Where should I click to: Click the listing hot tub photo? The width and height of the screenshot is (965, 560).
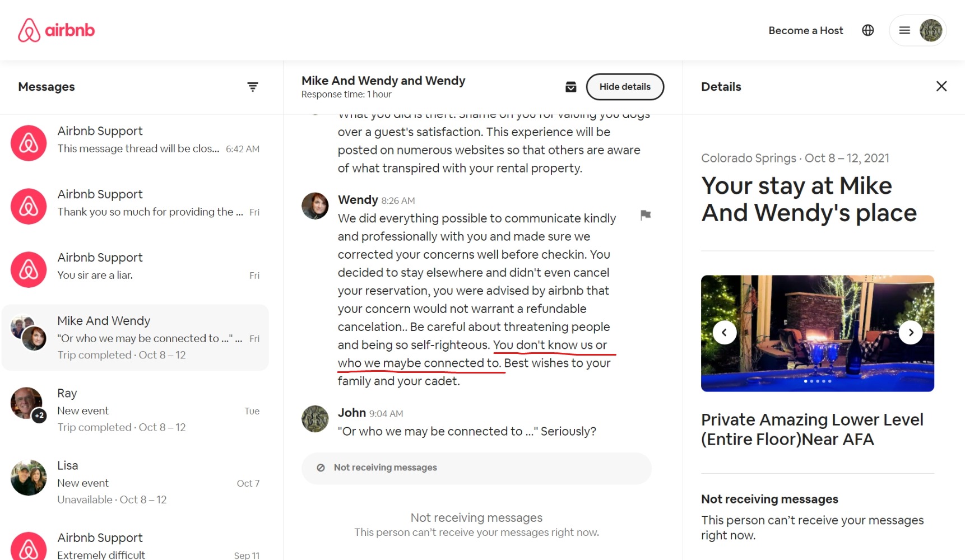817,333
